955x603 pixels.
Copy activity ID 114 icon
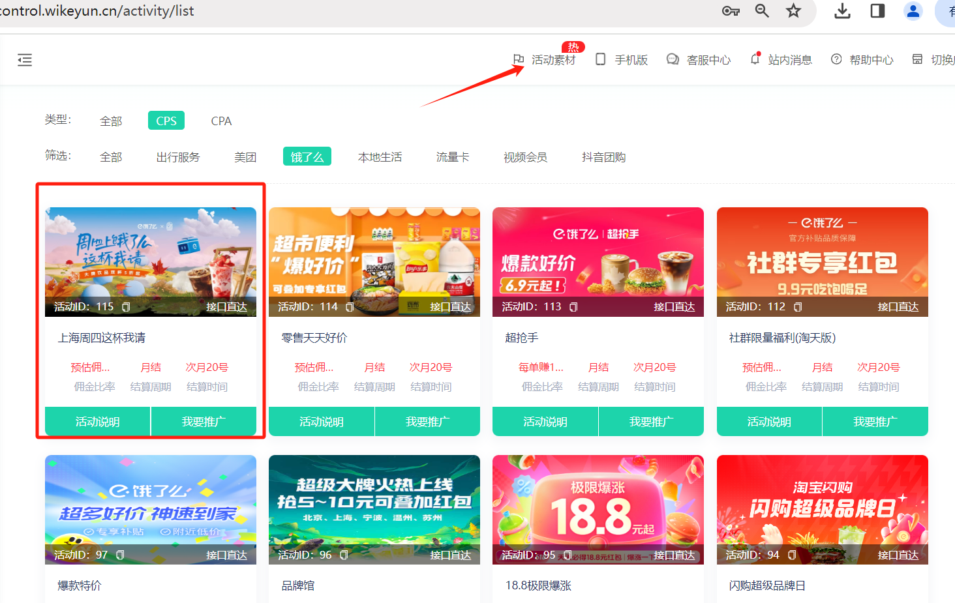[x=350, y=306]
